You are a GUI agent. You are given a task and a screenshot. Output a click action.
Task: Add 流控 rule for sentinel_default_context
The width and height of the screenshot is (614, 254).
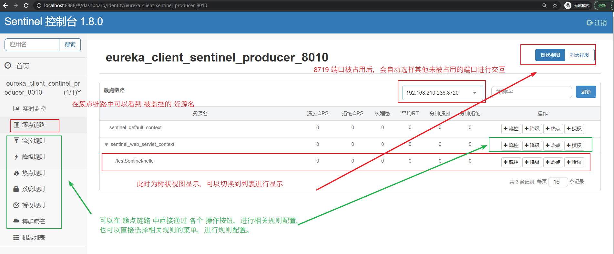(x=511, y=129)
